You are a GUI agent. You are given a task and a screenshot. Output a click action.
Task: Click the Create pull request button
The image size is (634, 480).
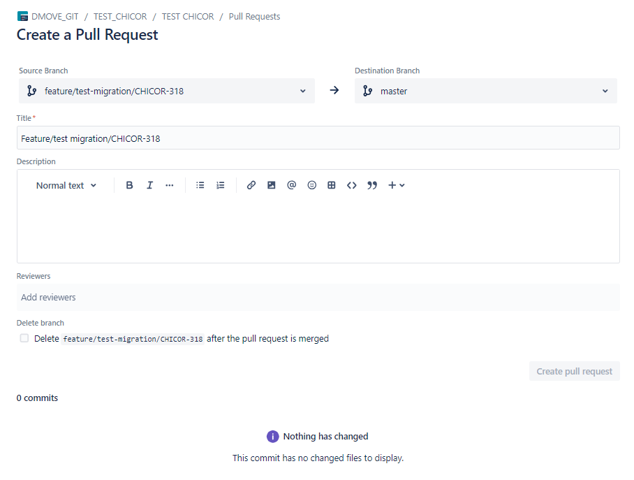click(x=574, y=371)
